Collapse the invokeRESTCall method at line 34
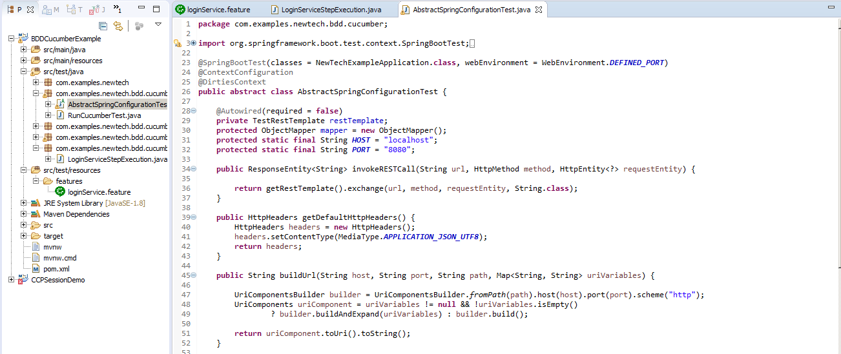Screen dimensions: 841x354 point(194,169)
